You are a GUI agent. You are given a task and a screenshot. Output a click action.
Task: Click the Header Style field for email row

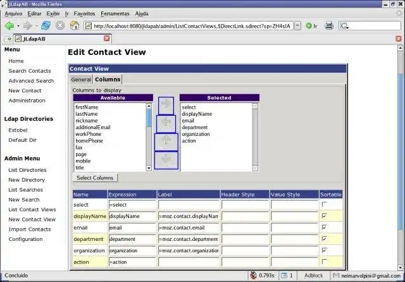[245, 228]
